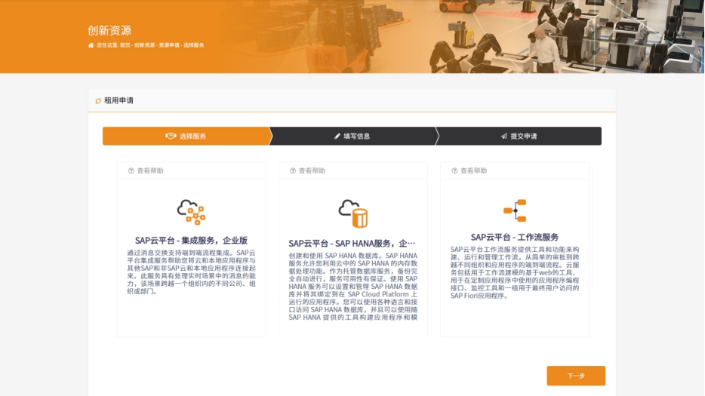Click the question mark icon on the 集成服务 card
The image size is (705, 396).
(x=131, y=170)
